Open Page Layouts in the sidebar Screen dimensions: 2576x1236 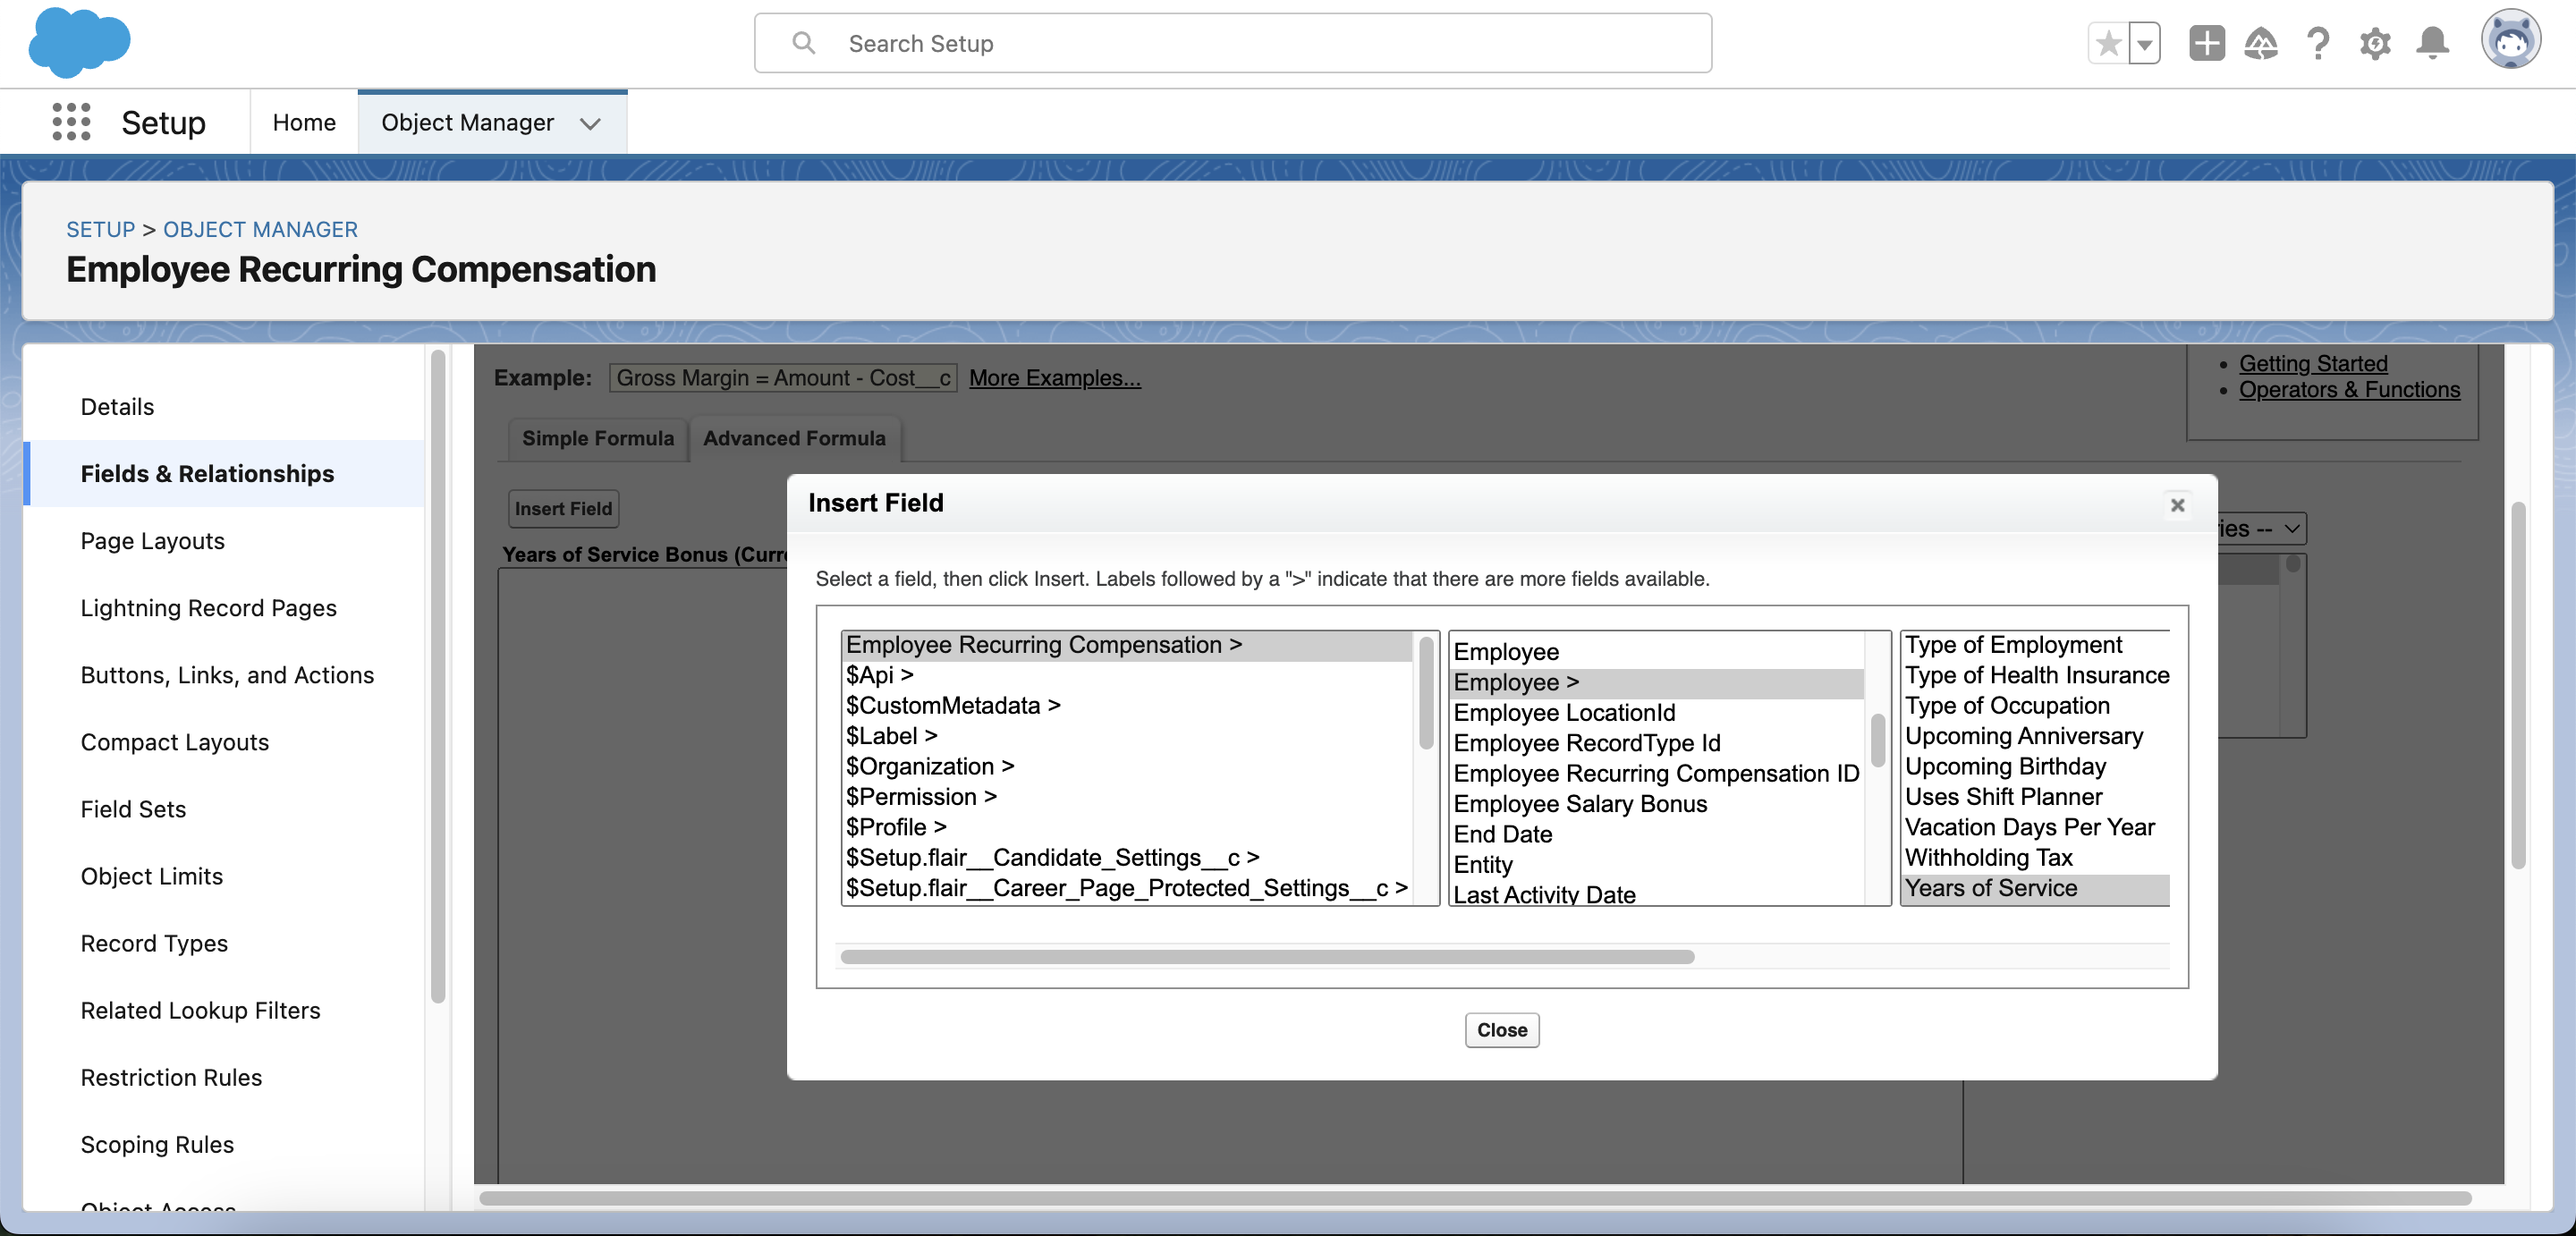(152, 541)
